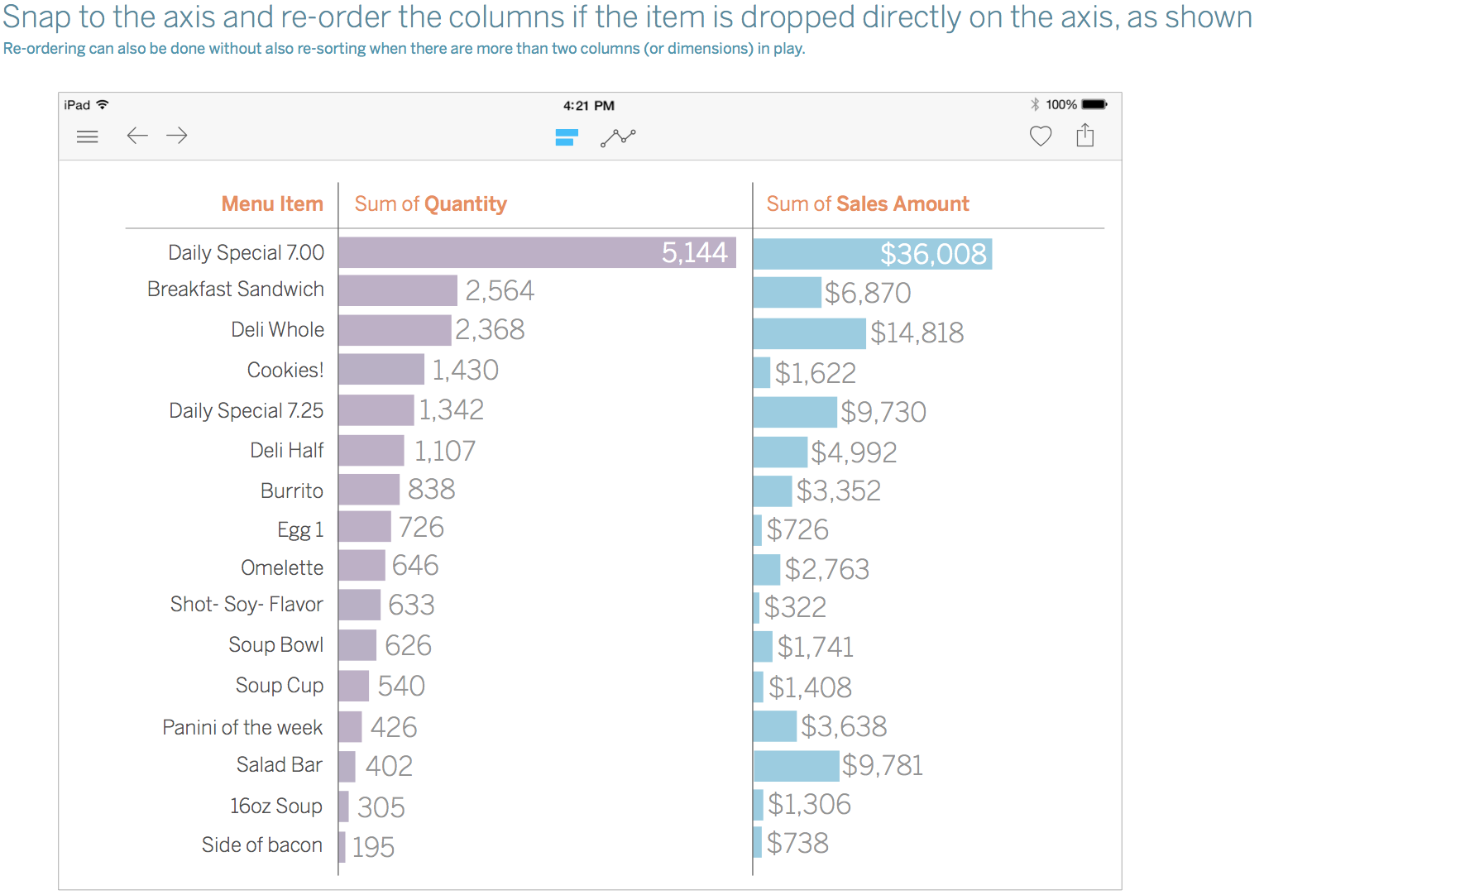This screenshot has height=895, width=1465.
Task: Go forward with the right arrow
Action: 177,136
